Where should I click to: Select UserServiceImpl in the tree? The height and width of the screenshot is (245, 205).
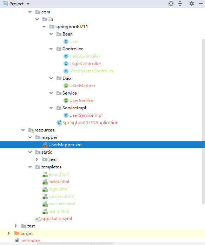point(86,115)
